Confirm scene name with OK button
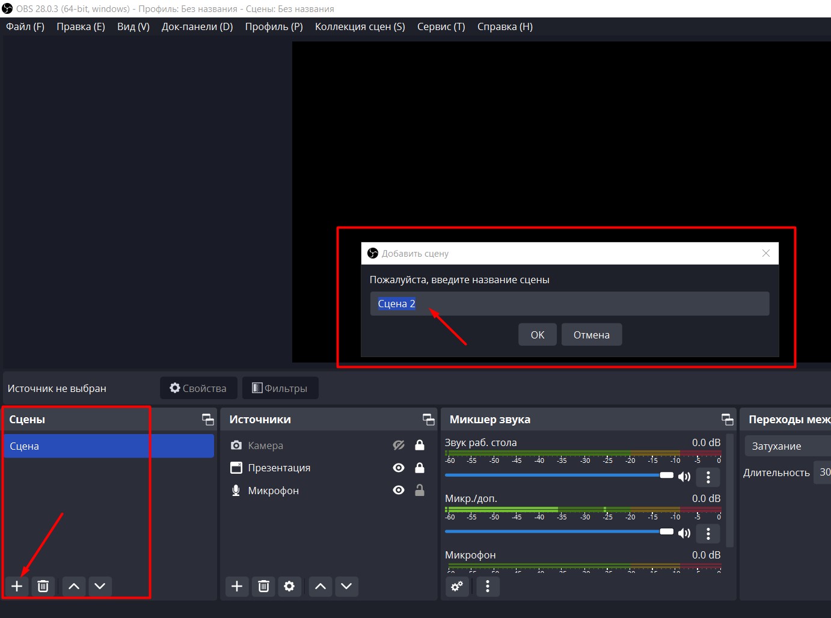The image size is (831, 618). [537, 335]
